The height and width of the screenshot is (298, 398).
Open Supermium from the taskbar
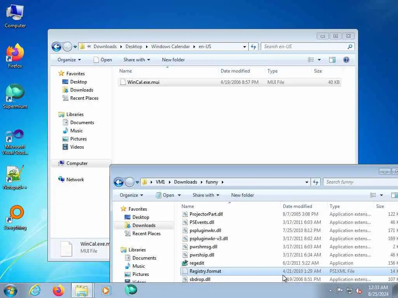point(131,290)
